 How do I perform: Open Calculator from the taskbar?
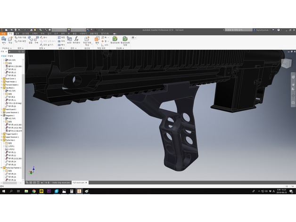pos(72,191)
